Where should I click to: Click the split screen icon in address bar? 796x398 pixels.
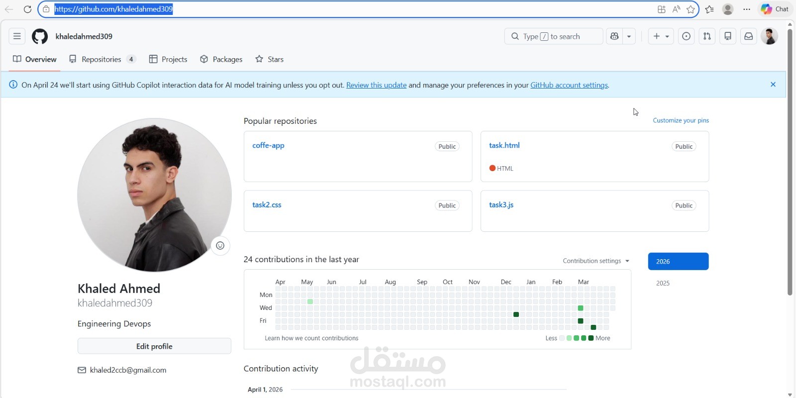pyautogui.click(x=661, y=9)
